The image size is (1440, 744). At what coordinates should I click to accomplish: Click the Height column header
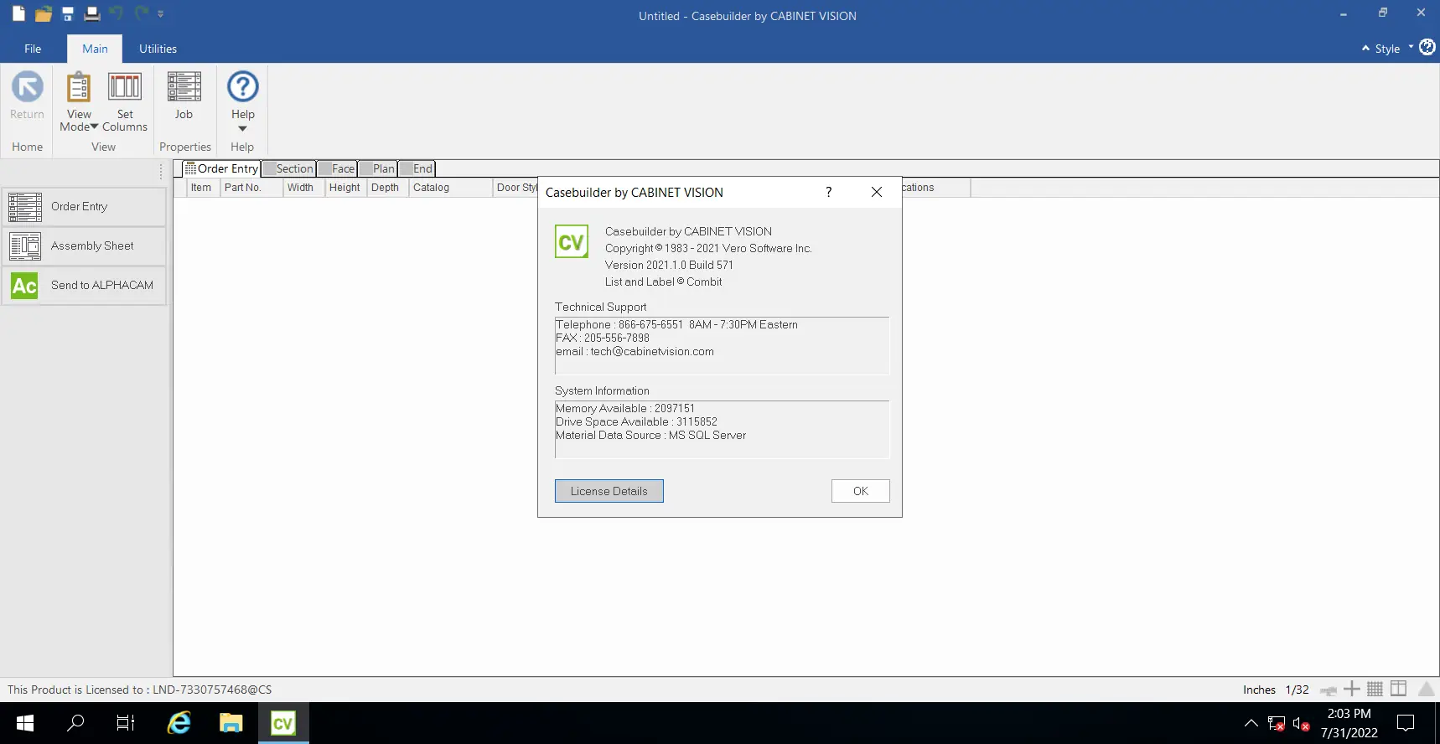(x=344, y=188)
